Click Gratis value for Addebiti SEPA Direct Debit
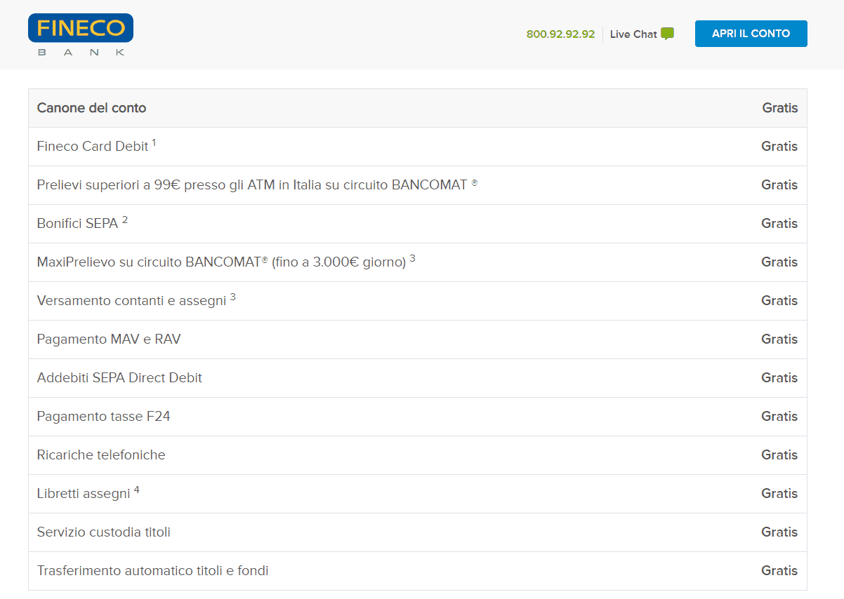 [780, 378]
